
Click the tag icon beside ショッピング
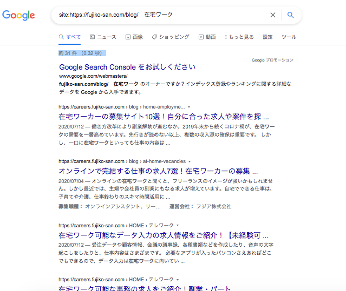[154, 37]
